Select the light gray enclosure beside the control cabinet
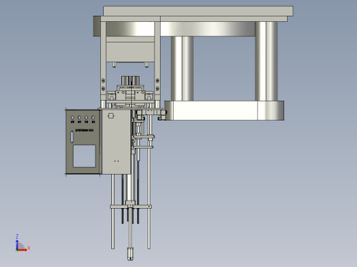Viewport: 357px width, 267px height. click(x=116, y=142)
